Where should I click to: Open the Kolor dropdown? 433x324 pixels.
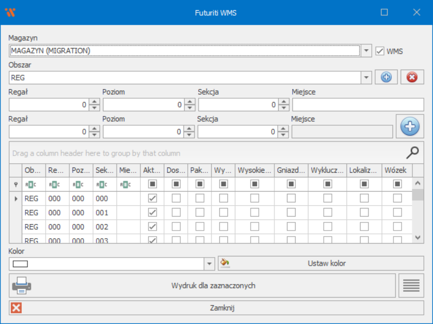click(209, 264)
